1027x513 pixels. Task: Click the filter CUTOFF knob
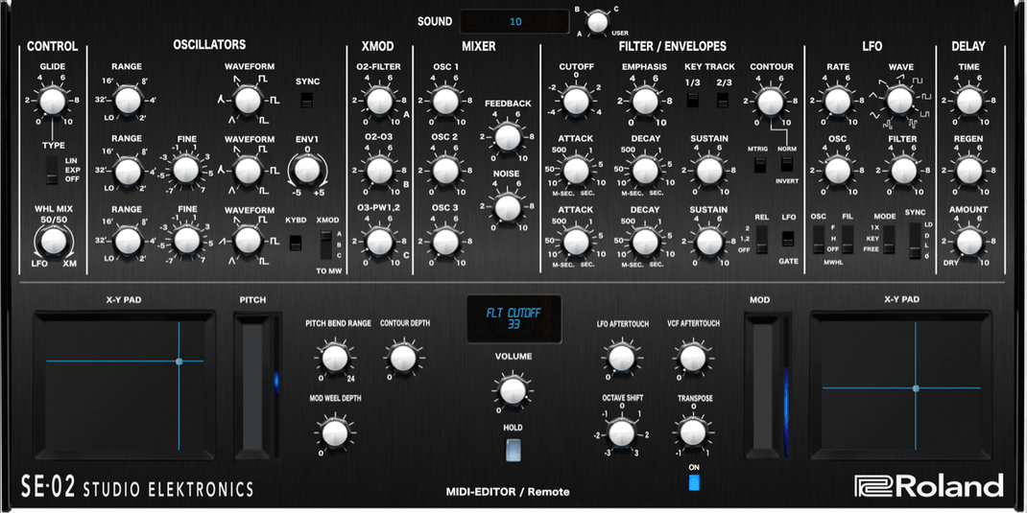[x=577, y=102]
